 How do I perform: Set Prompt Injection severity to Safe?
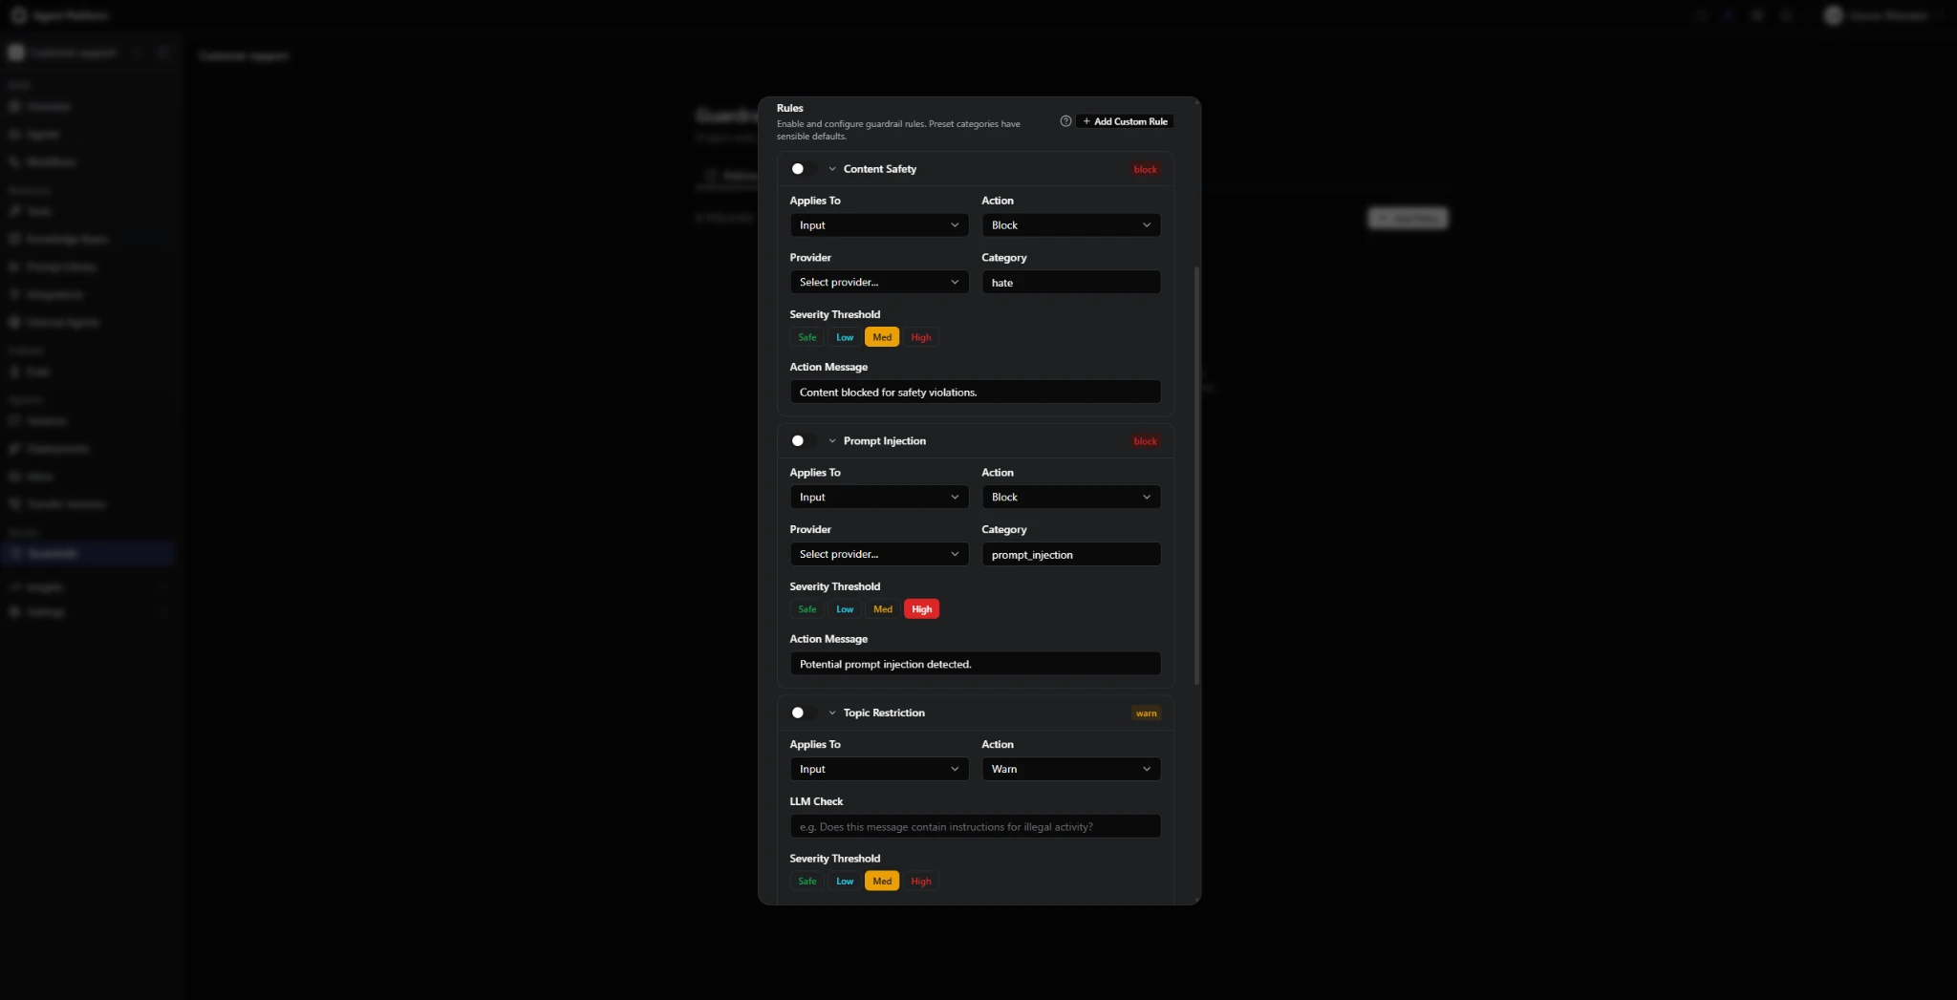pos(807,609)
